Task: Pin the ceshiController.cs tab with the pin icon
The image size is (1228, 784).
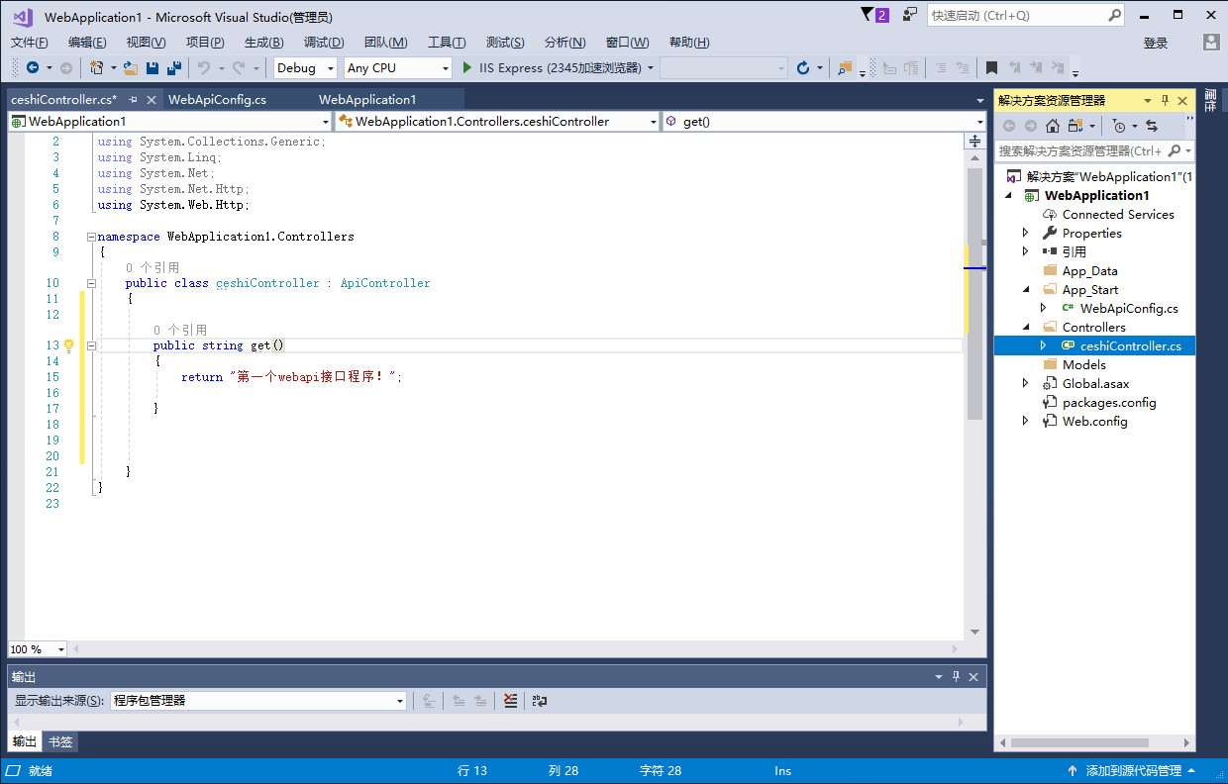Action: click(133, 100)
